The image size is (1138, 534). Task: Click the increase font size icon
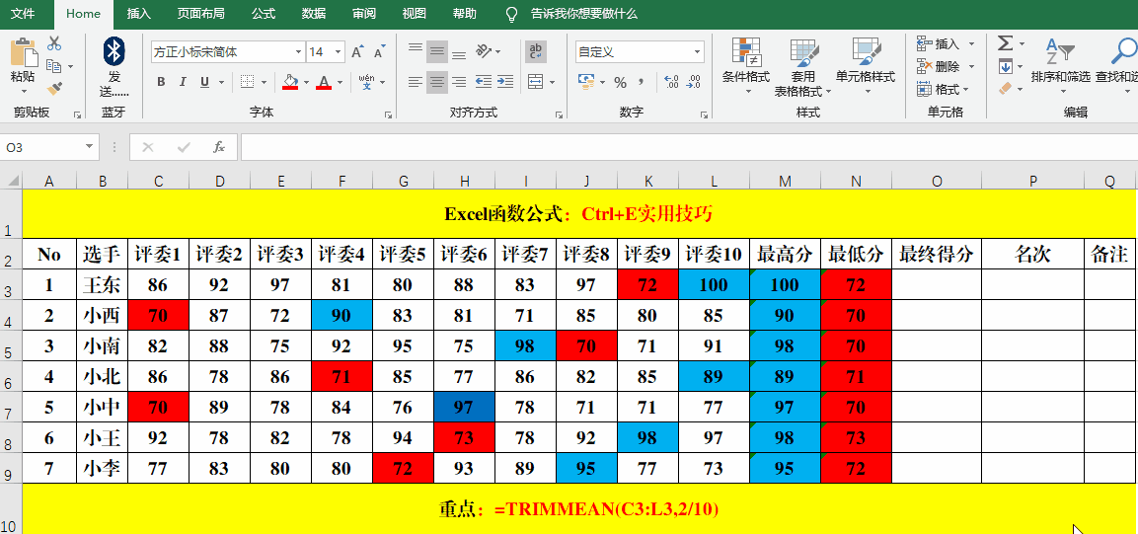357,51
